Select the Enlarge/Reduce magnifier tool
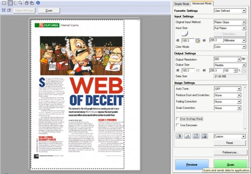The image size is (251, 174). [x=20, y=3]
